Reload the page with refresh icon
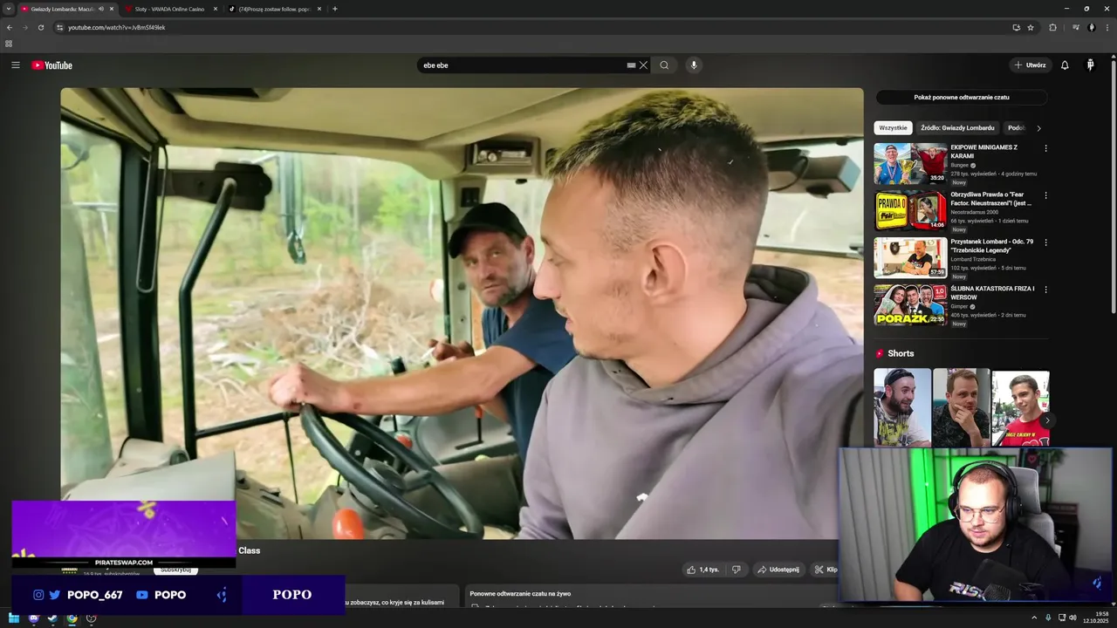The image size is (1117, 628). (40, 27)
